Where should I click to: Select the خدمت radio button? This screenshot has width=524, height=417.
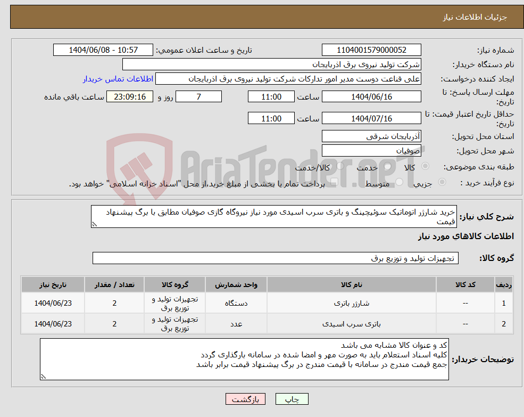(x=387, y=165)
